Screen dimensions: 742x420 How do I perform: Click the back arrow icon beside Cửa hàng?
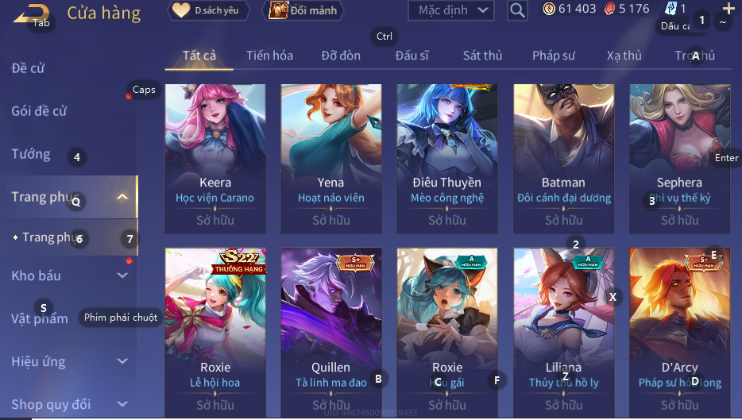[x=31, y=13]
